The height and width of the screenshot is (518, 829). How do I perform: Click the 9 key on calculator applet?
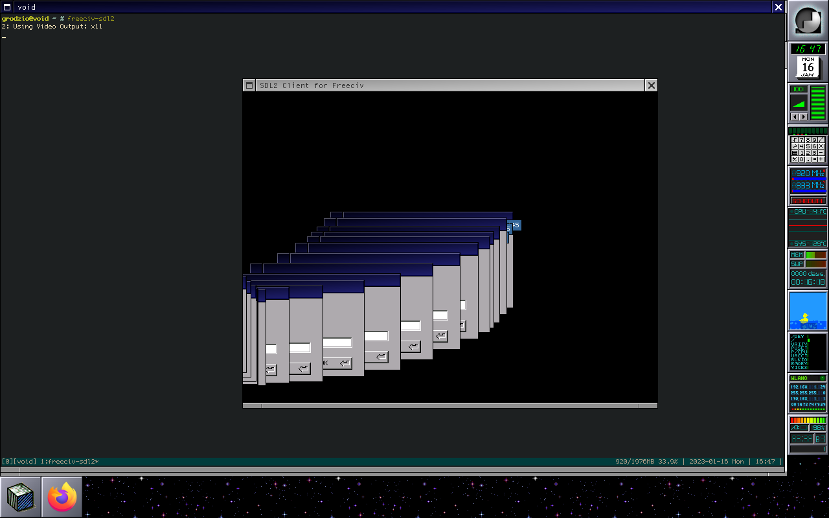pyautogui.click(x=814, y=140)
